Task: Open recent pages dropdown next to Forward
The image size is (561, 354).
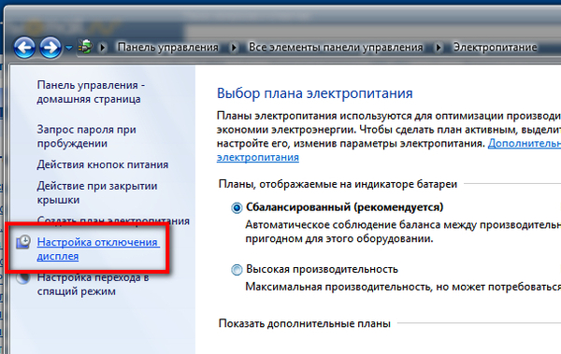Action: [68, 48]
